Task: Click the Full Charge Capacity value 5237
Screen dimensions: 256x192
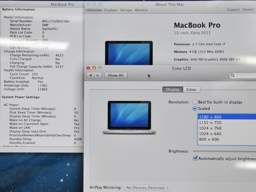Action: coord(60,67)
